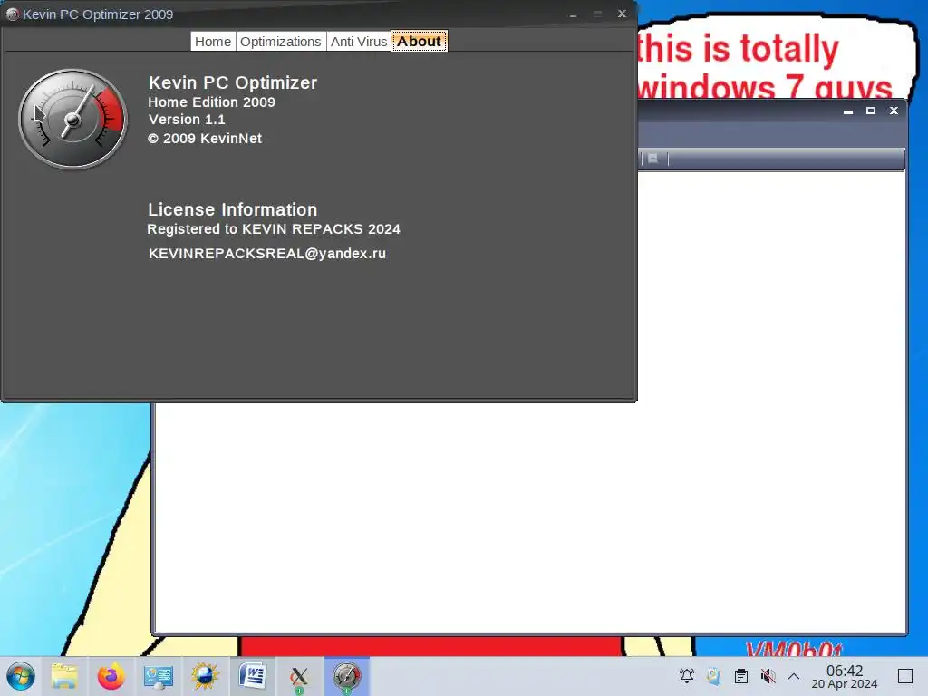This screenshot has width=928, height=696.
Task: Click the small toolbar icon in background window
Action: click(652, 158)
